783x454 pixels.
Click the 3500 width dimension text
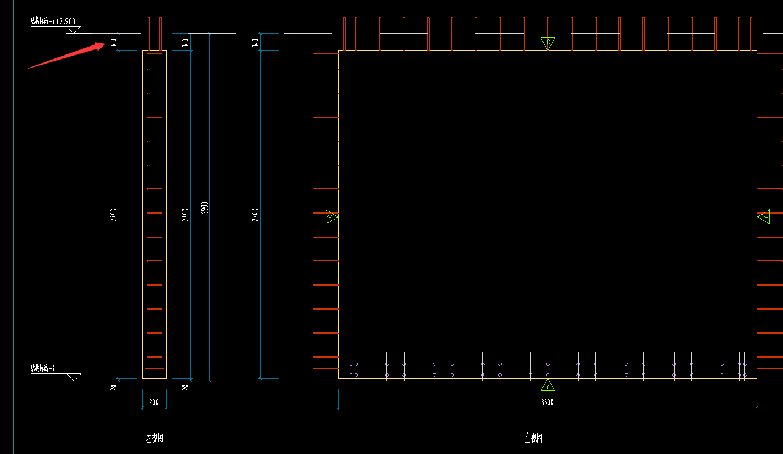(547, 402)
